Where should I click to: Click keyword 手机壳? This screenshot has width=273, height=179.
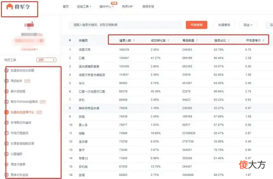coord(83,166)
